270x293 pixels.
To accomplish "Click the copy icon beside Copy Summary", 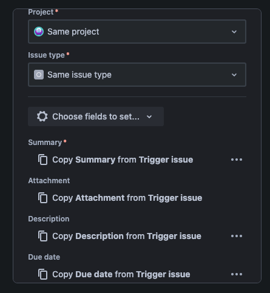I will (43, 160).
